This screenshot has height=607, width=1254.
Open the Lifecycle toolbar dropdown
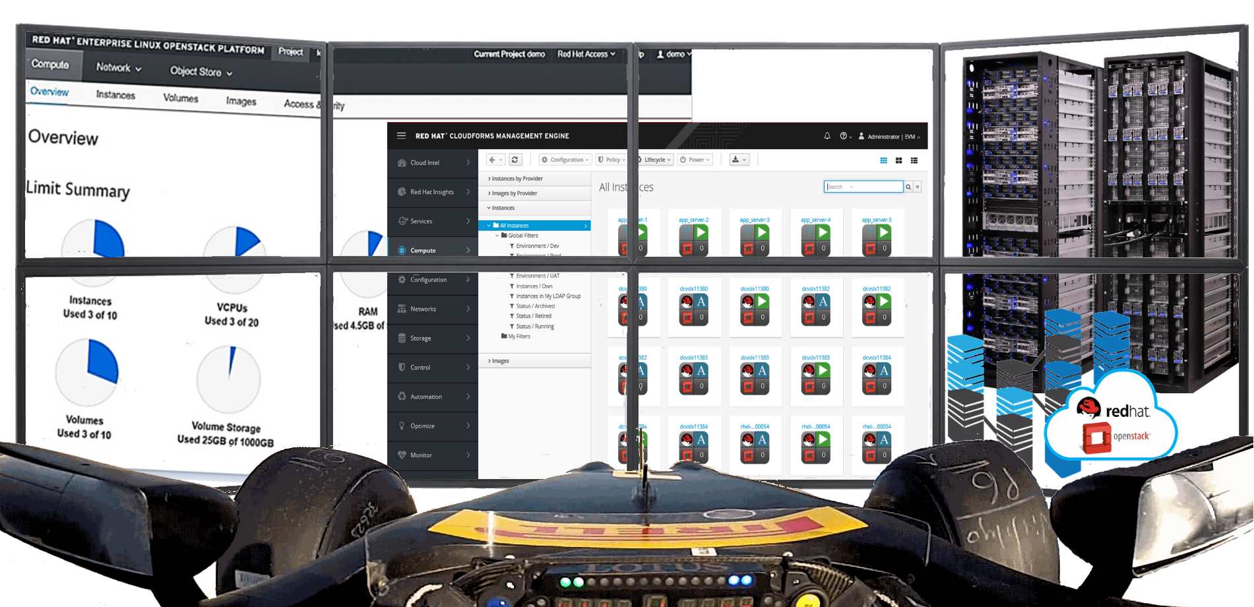coord(654,160)
